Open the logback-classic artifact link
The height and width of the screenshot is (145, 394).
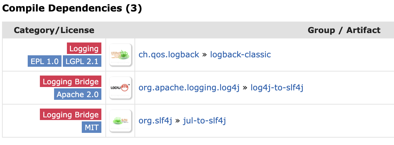click(241, 55)
